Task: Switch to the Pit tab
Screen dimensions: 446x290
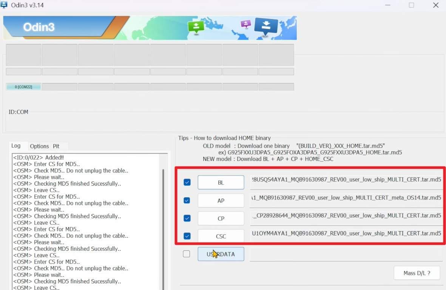Action: pos(56,146)
